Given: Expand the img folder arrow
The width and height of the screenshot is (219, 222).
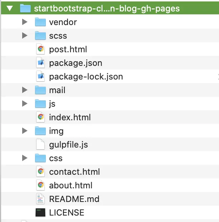Looking at the screenshot, I should coord(24,131).
